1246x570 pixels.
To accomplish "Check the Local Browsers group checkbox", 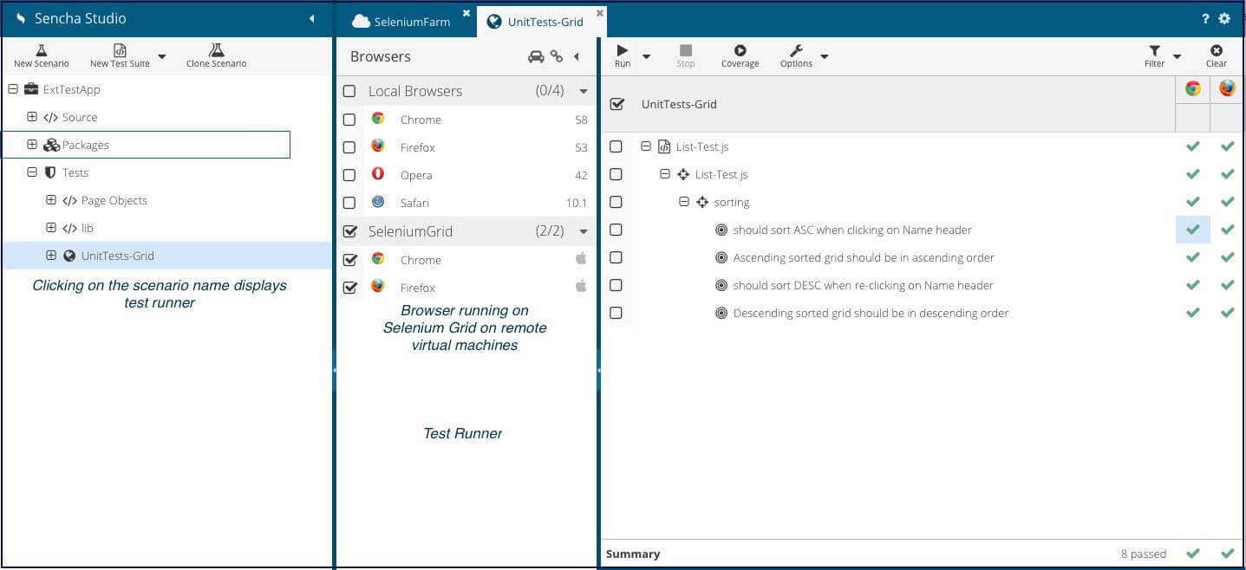I will point(349,91).
